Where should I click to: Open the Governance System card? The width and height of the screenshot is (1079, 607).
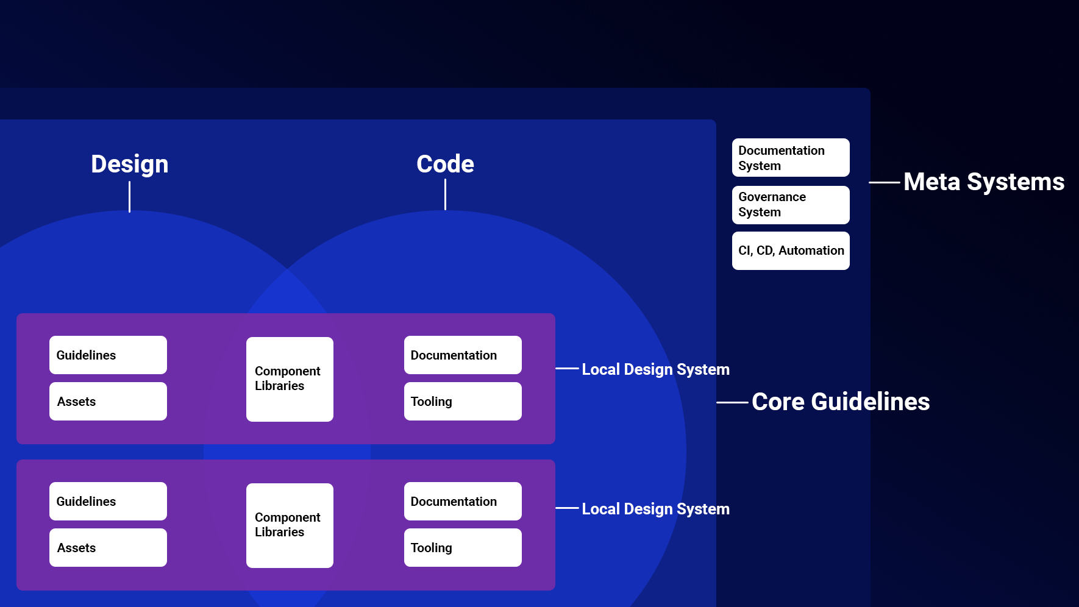tap(791, 205)
